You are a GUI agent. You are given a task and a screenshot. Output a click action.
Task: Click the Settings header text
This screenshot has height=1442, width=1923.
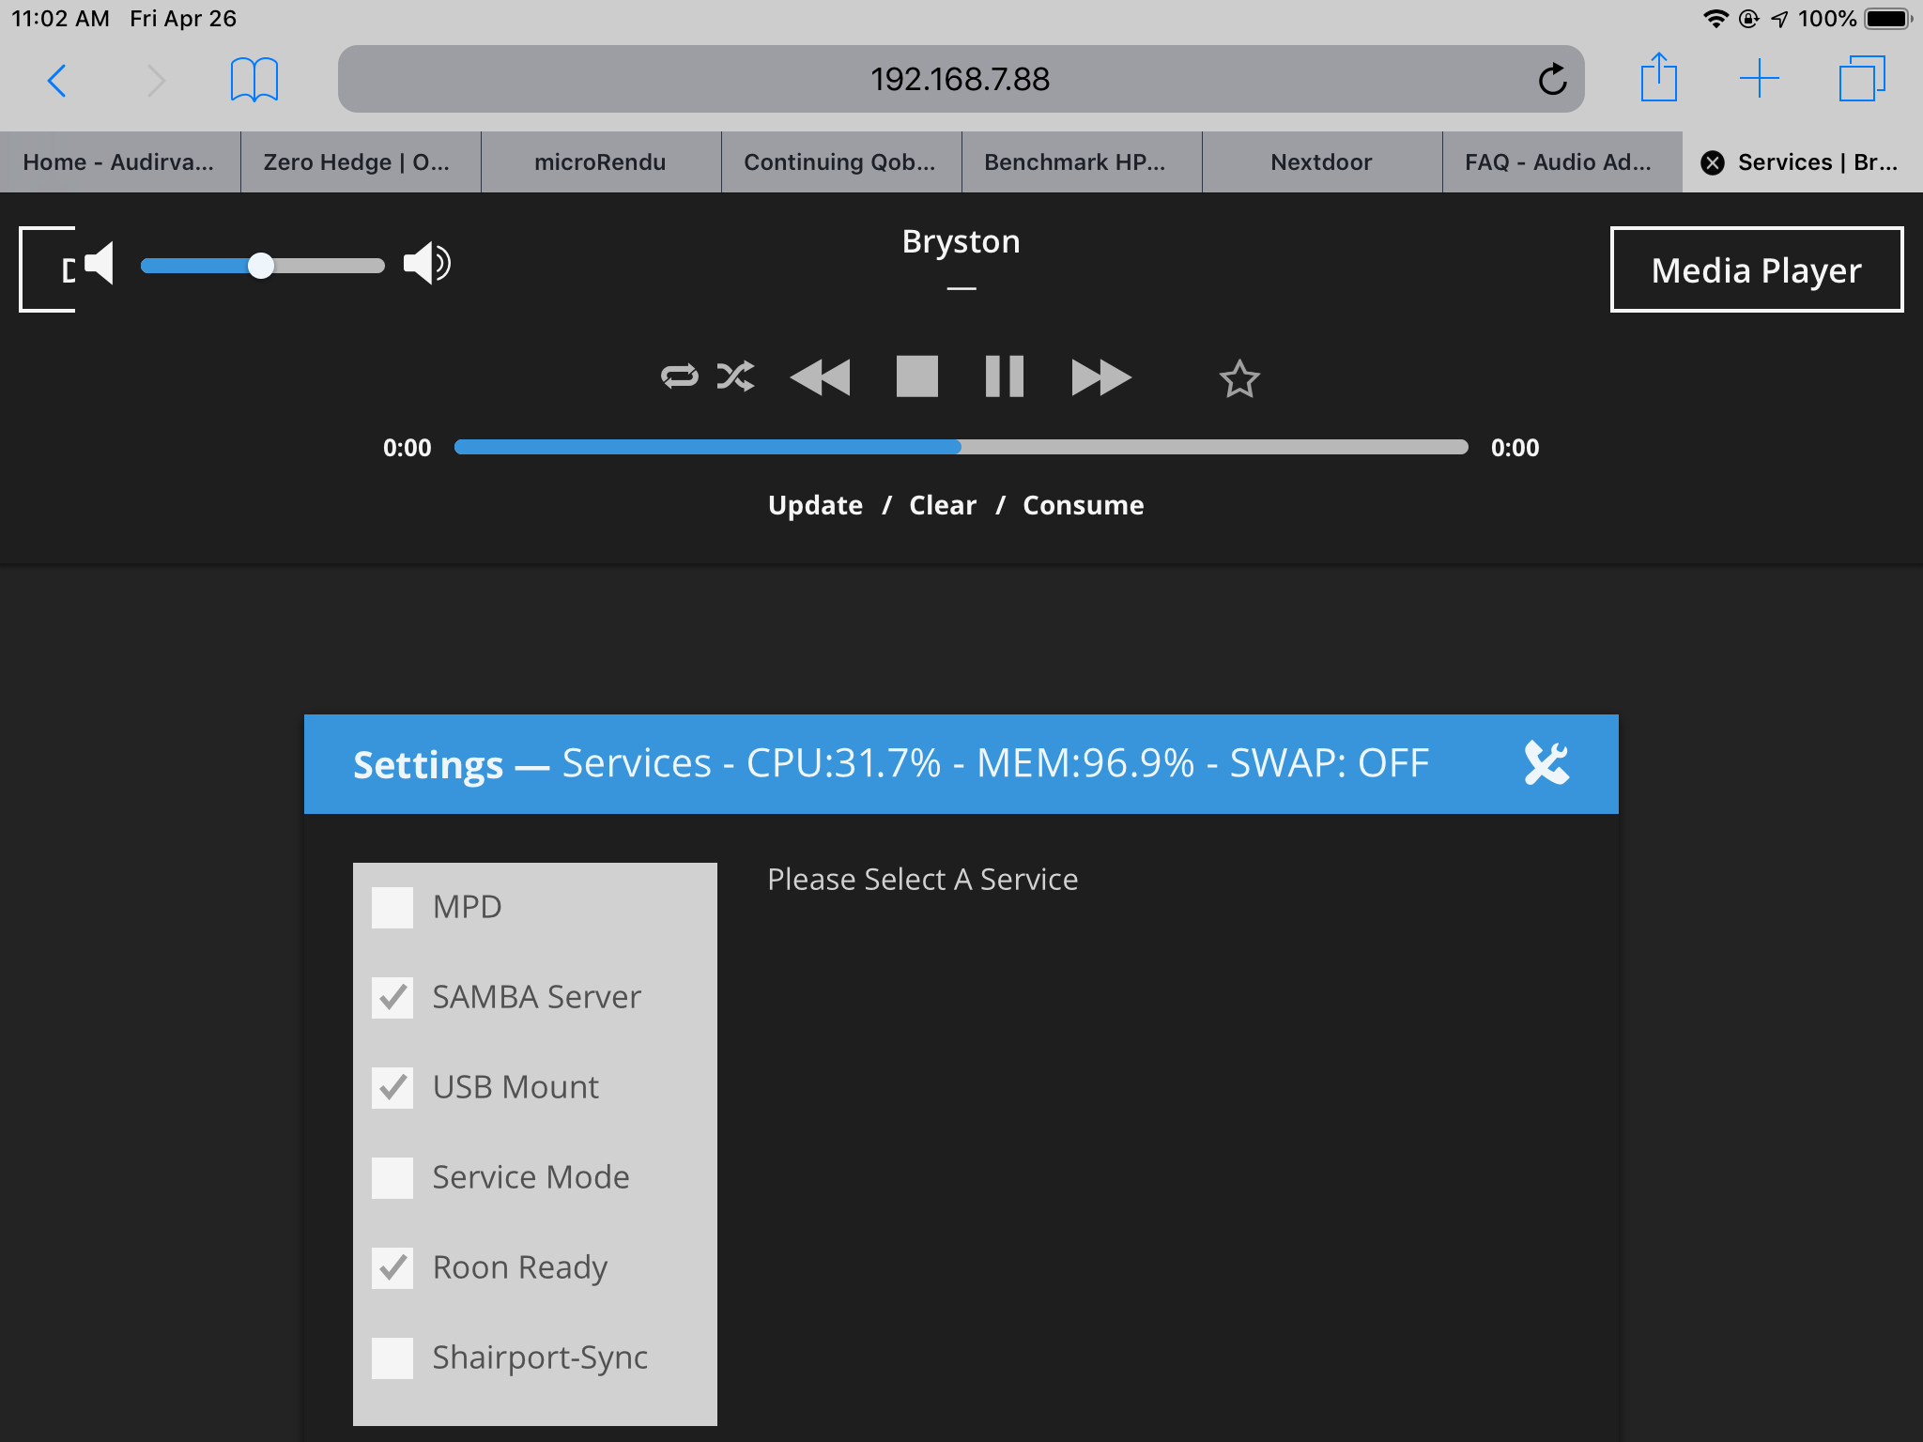[x=428, y=765]
